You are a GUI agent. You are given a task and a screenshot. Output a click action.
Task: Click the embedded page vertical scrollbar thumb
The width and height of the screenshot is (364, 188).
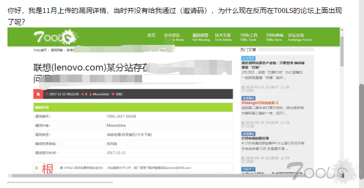(x=342, y=51)
